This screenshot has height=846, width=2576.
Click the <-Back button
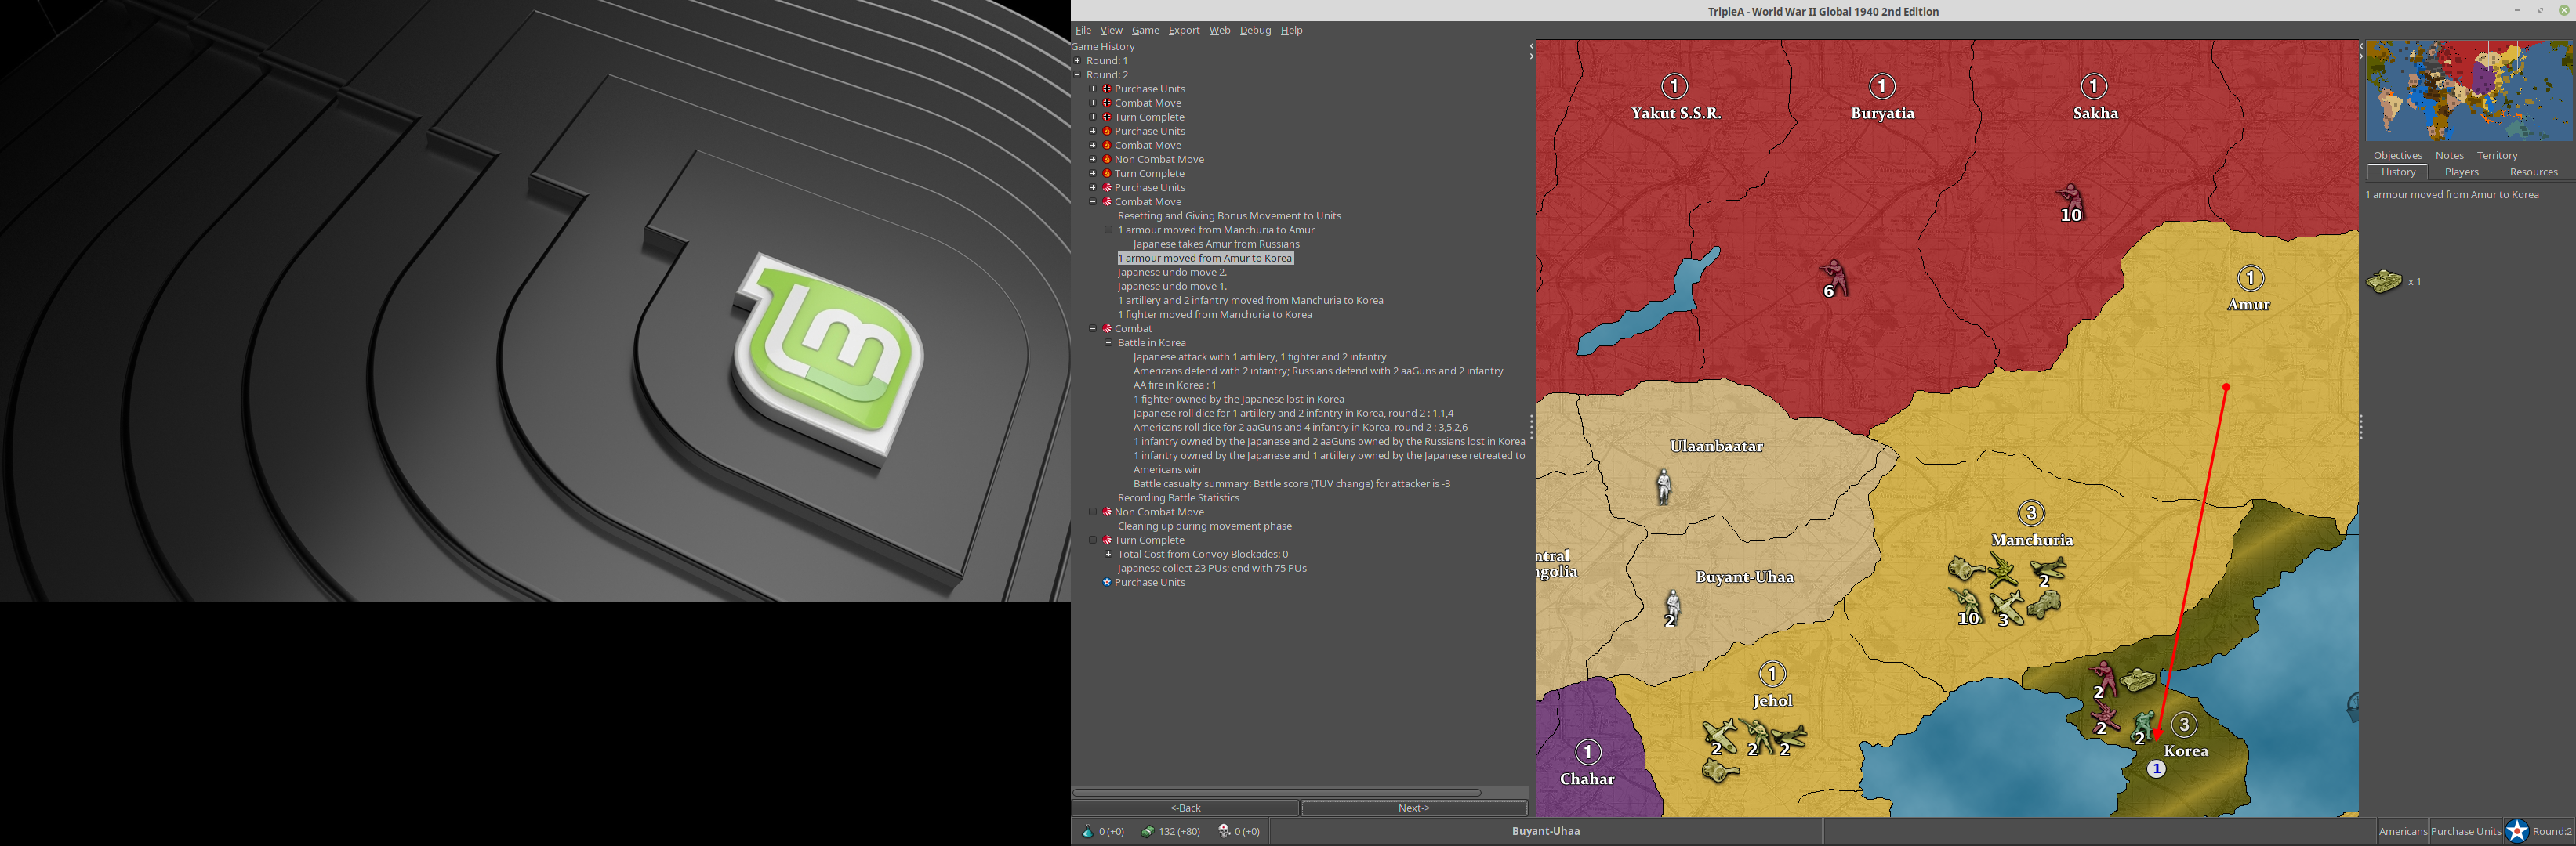click(1185, 808)
